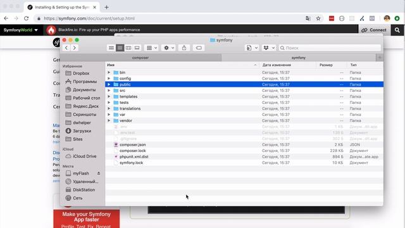This screenshot has width=405, height=228.
Task: Open the gear action menu
Action: [x=169, y=48]
